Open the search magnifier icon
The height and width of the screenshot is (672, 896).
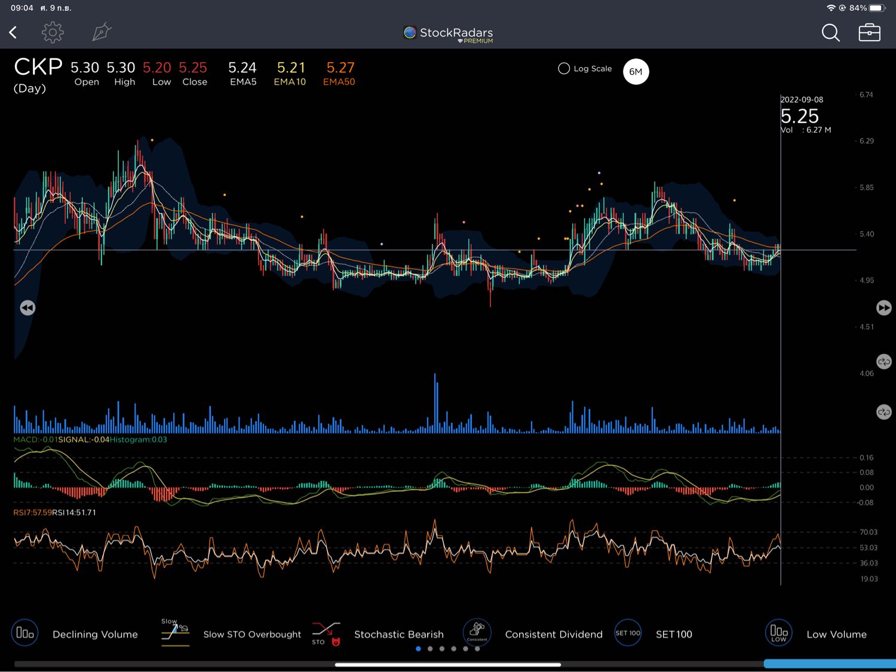pos(830,33)
